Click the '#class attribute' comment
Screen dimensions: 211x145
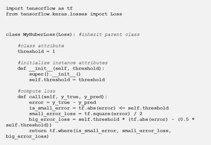pyautogui.click(x=41, y=46)
